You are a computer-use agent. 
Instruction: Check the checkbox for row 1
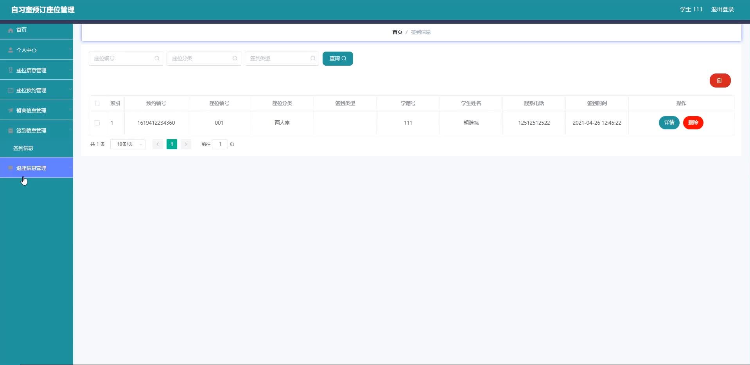point(97,123)
